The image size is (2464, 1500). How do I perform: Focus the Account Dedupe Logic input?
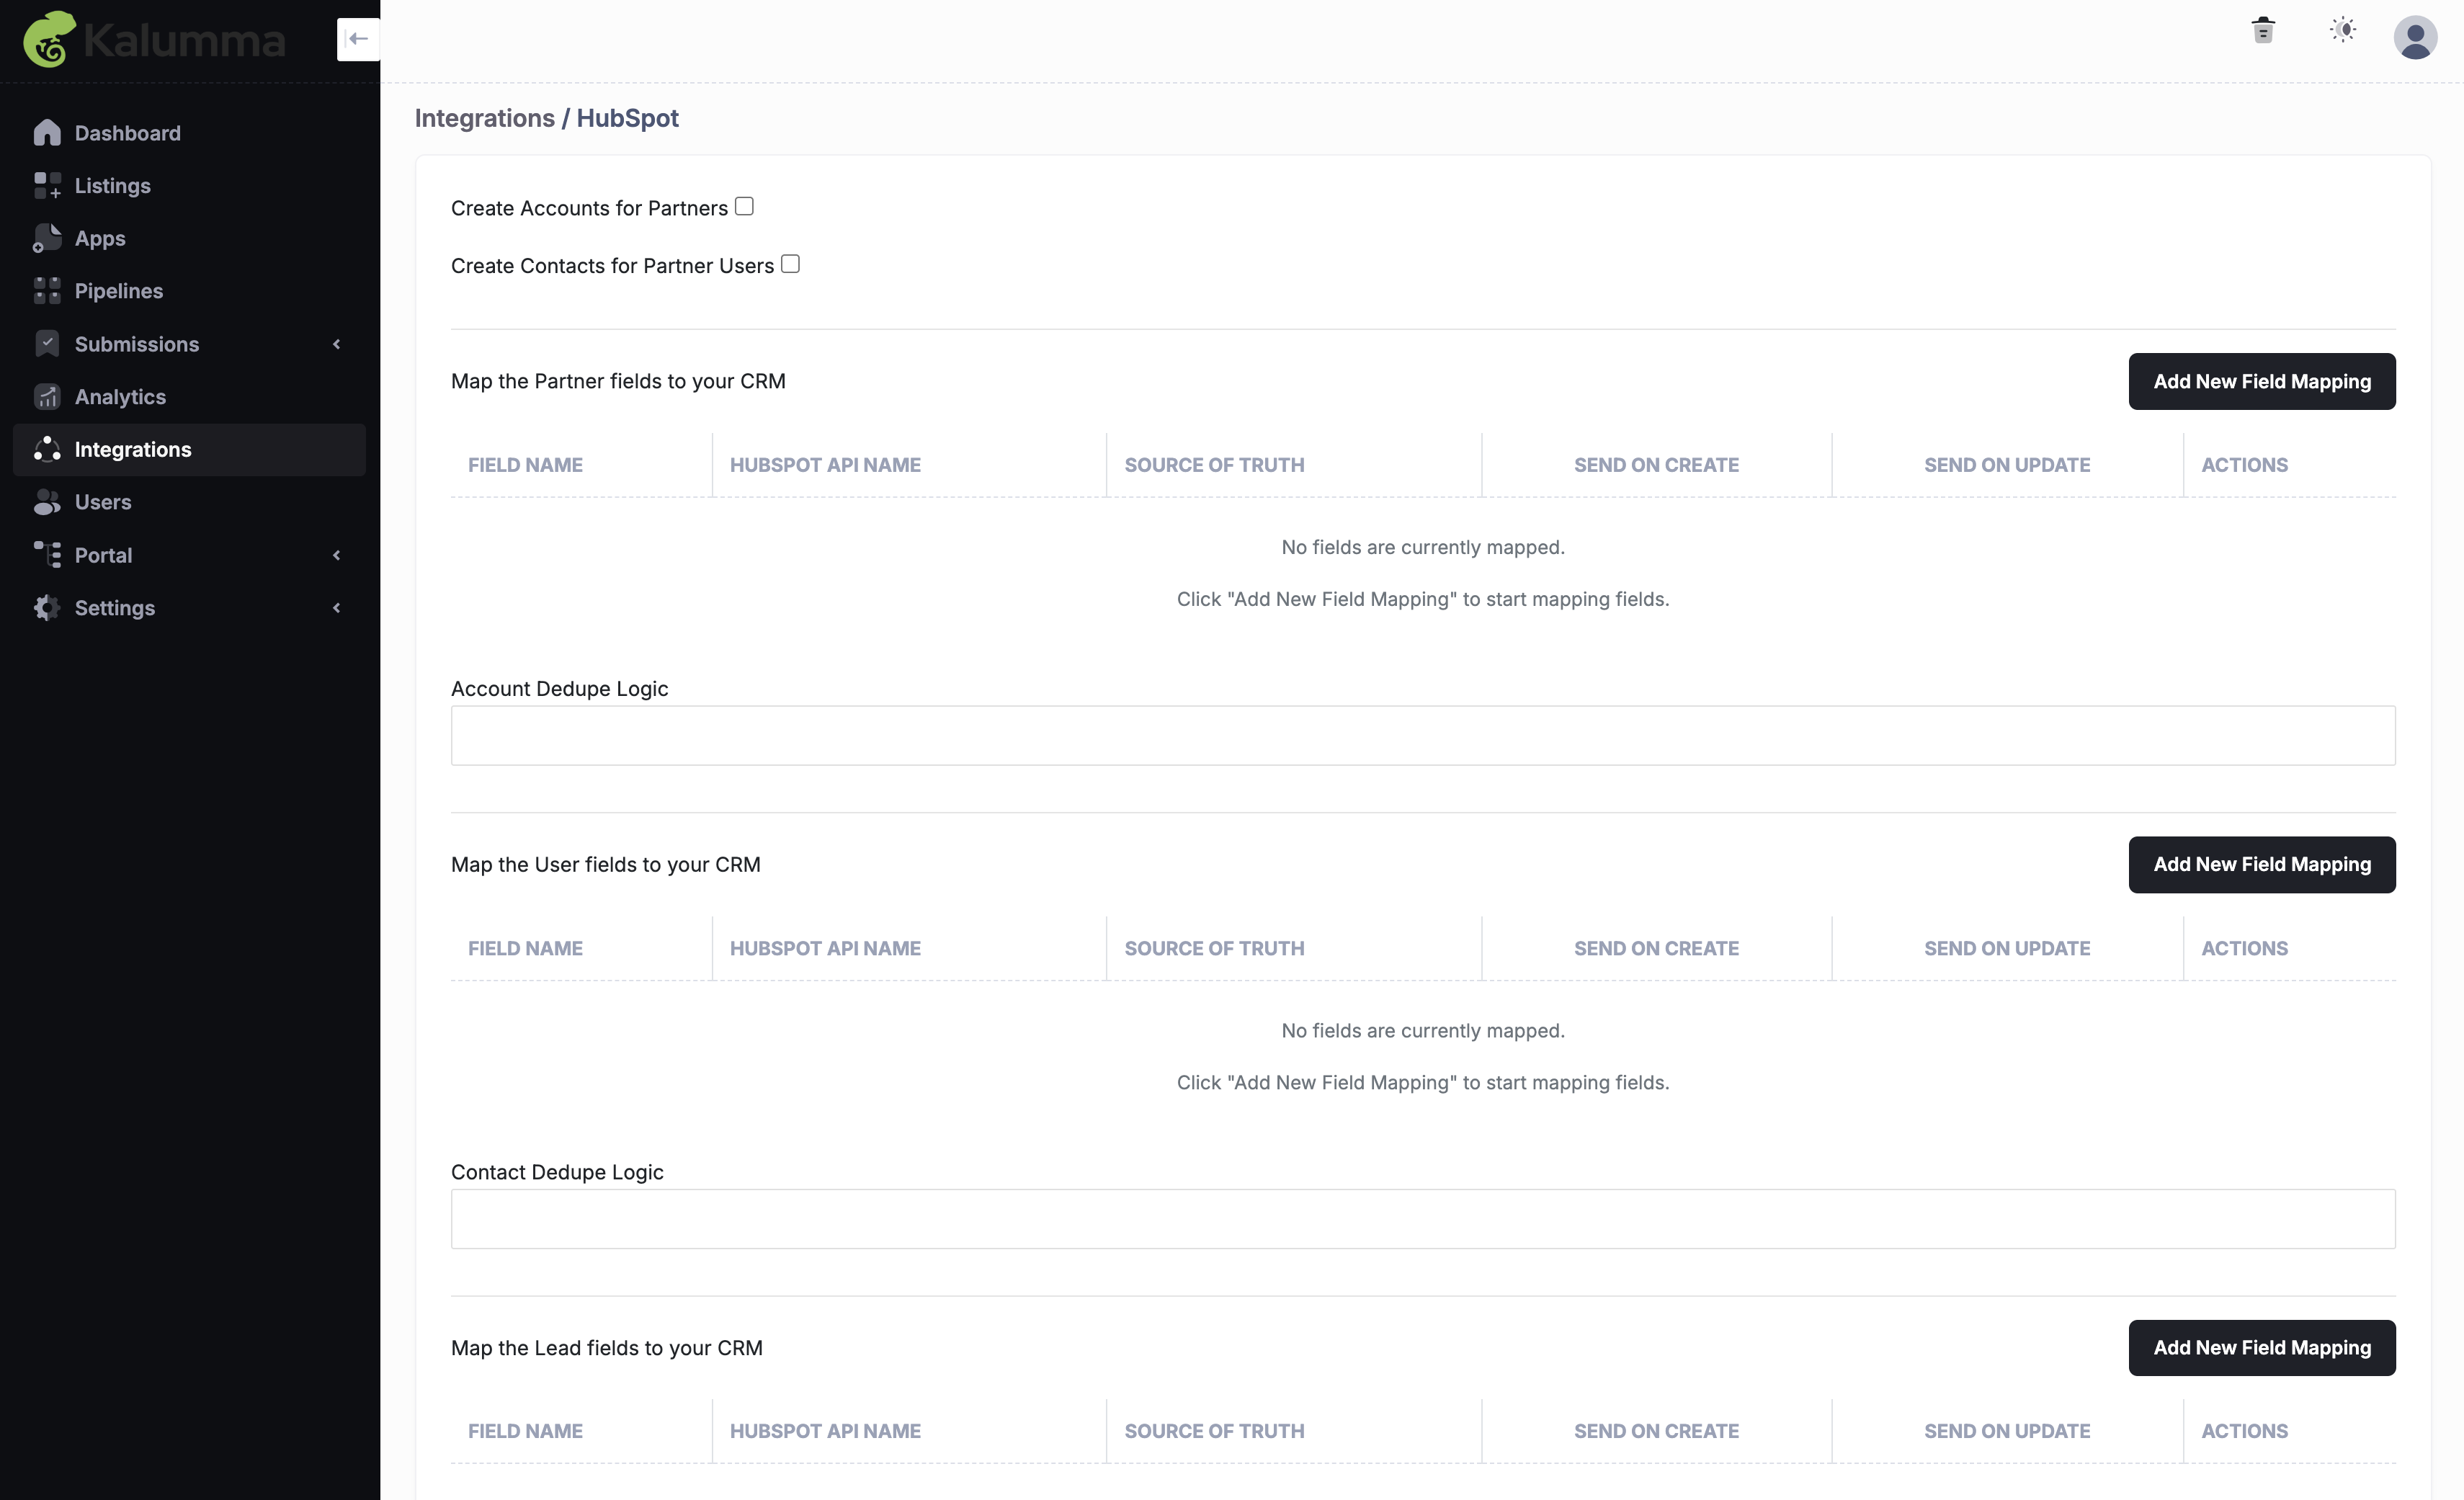point(1423,736)
